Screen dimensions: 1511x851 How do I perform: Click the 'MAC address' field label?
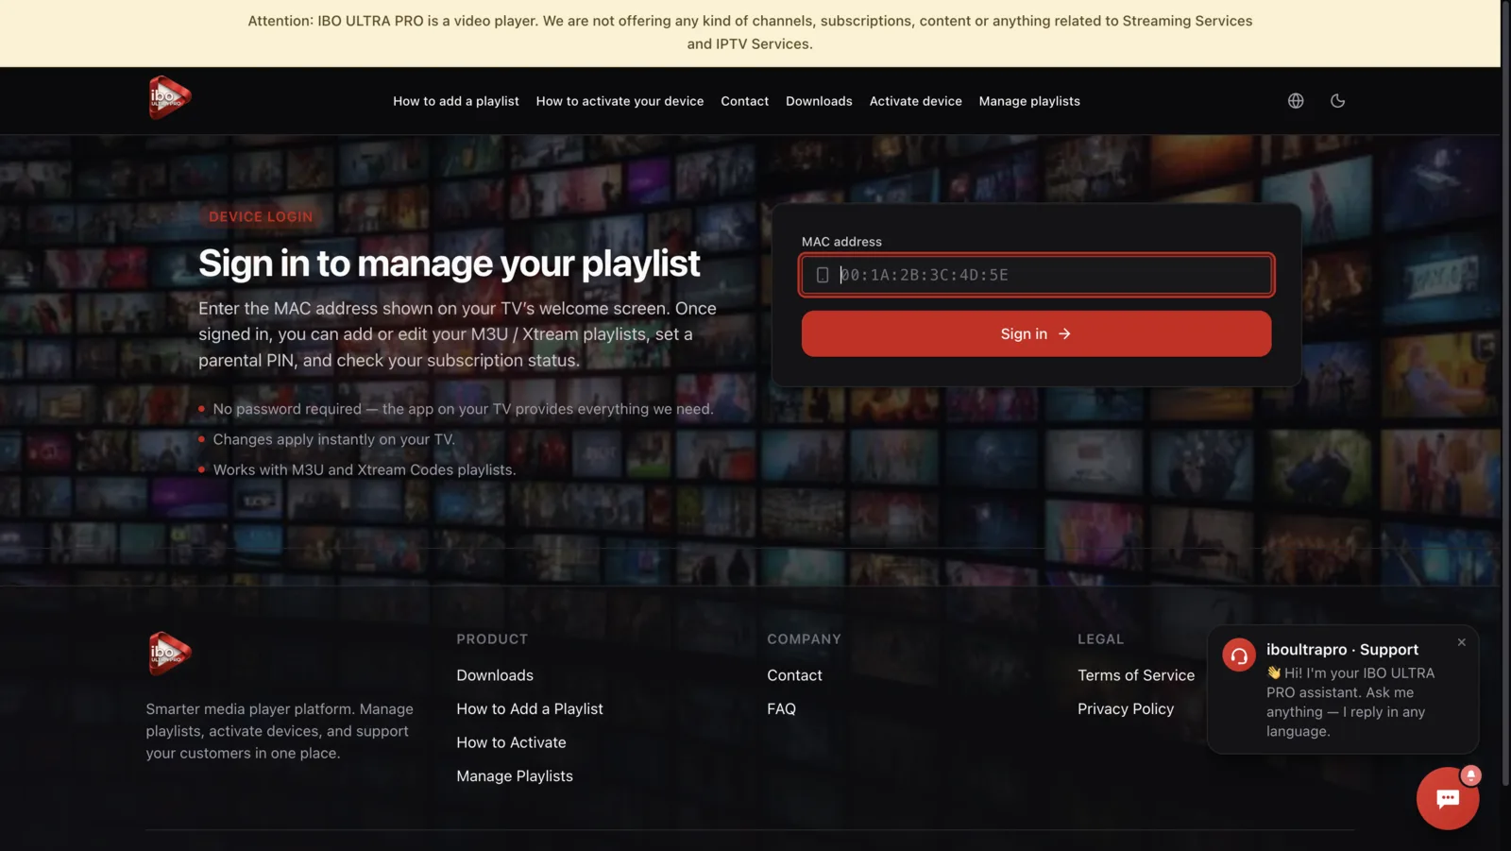(x=841, y=242)
